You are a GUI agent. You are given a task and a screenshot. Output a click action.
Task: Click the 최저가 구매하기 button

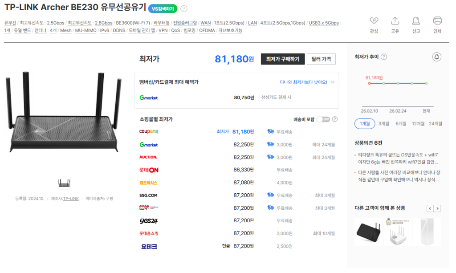(282, 59)
